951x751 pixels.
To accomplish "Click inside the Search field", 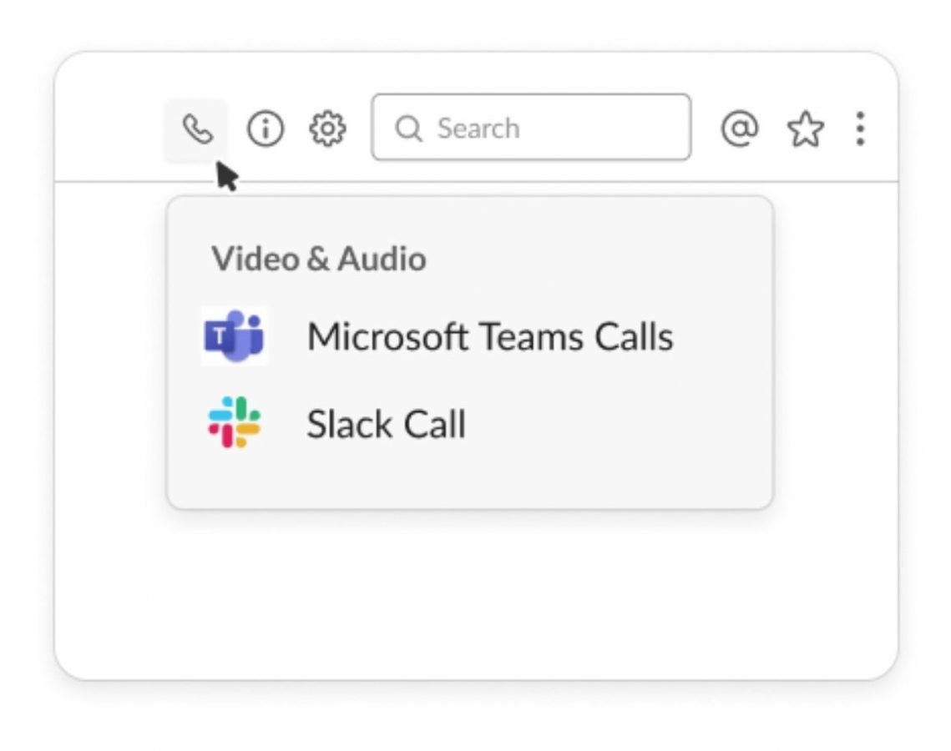I will (531, 128).
